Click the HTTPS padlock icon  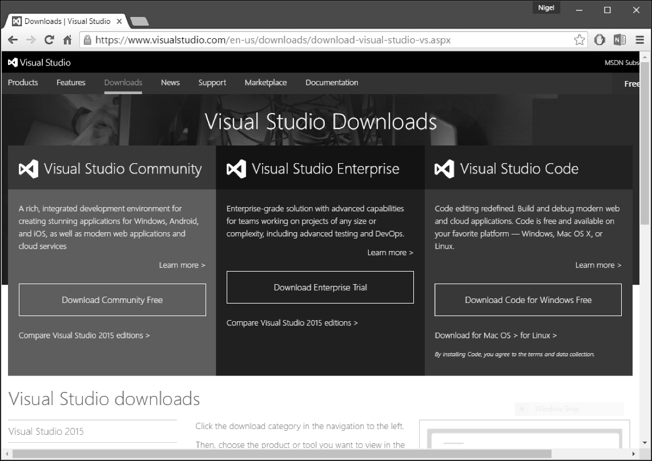[x=87, y=40]
